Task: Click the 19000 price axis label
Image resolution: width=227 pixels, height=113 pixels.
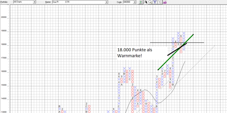Action: 4,31
